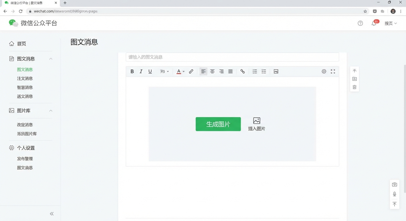
Task: Toggle bold formatting in the editor toolbar
Action: pos(132,71)
